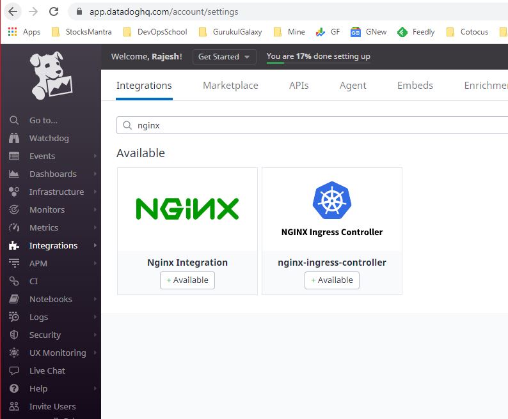Expand the Infrastructure submenu arrow
This screenshot has height=419, width=508.
click(x=95, y=192)
